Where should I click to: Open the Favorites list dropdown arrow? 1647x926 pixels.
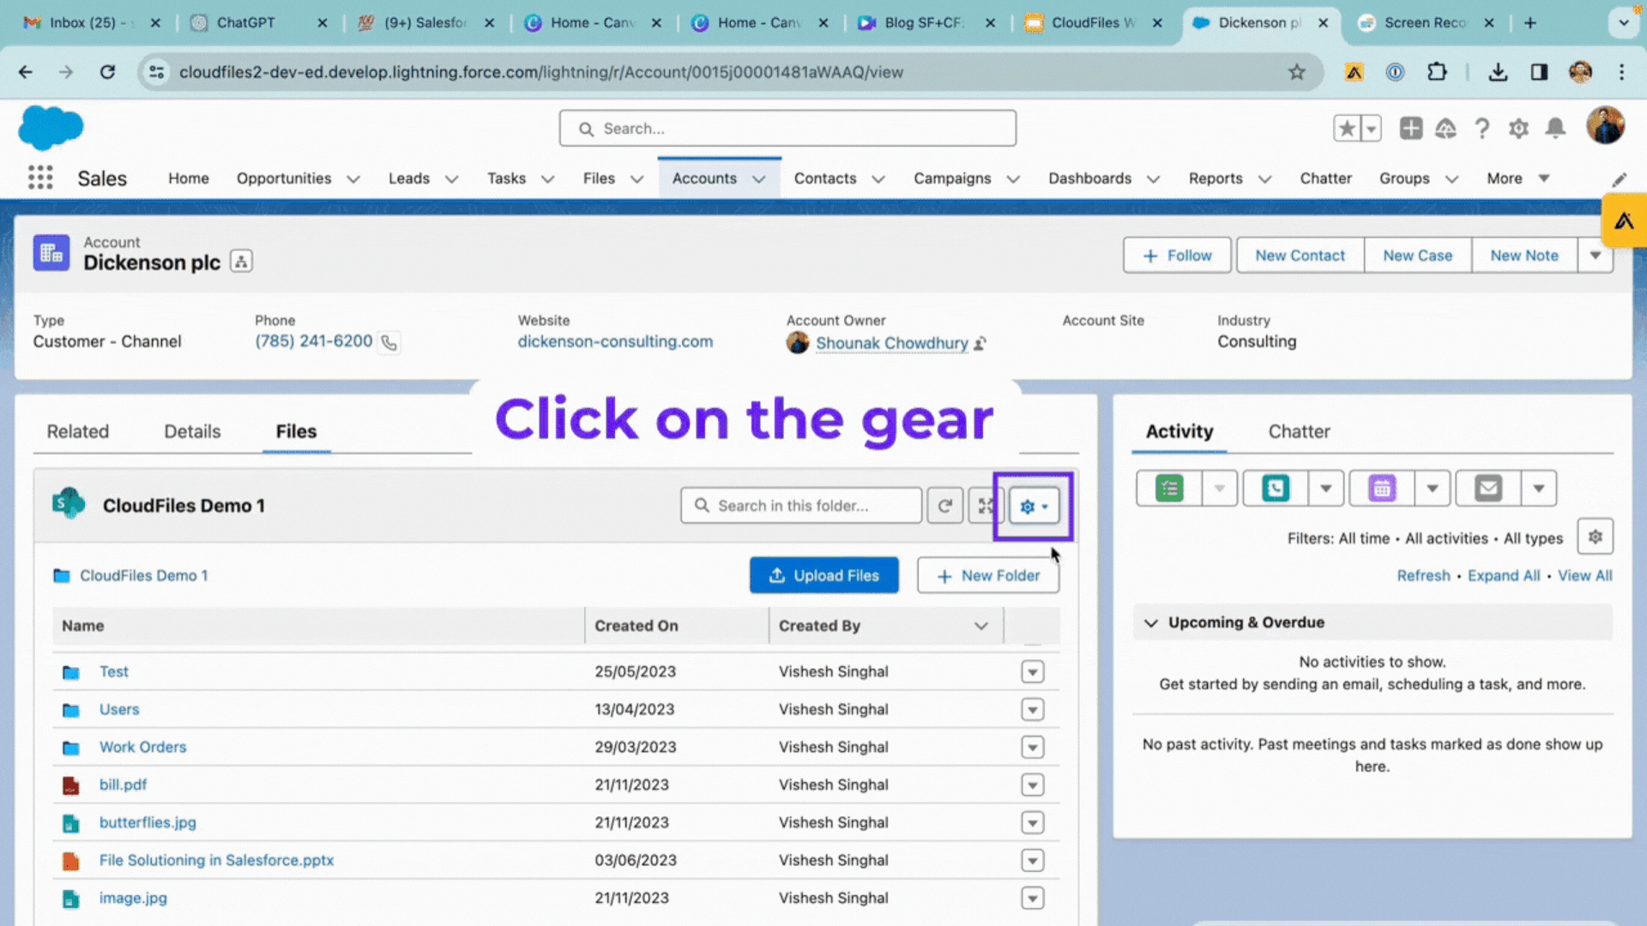coord(1371,129)
